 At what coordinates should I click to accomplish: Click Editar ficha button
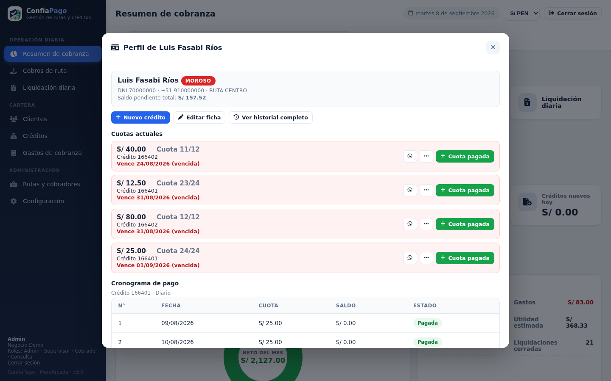199,117
